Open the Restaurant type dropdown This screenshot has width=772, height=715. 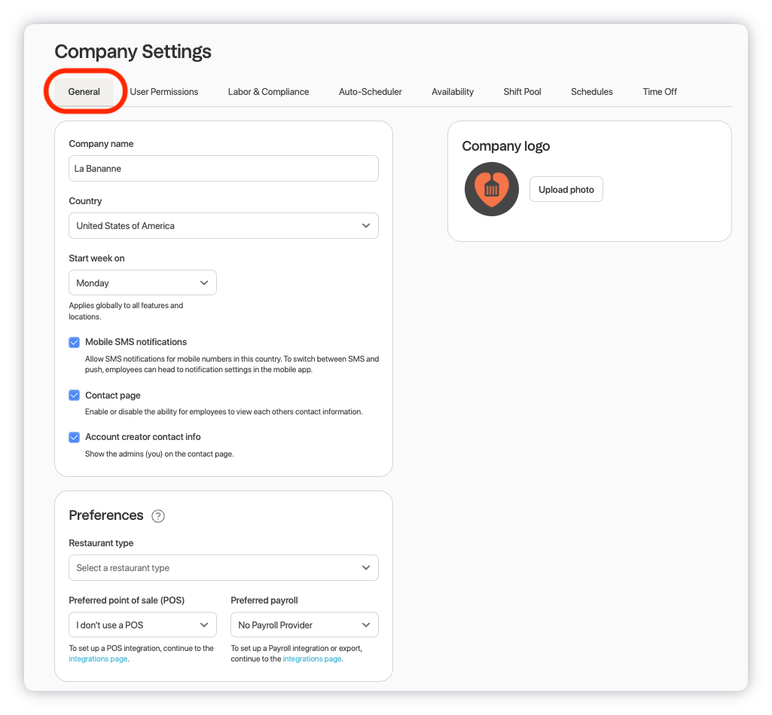coord(223,568)
